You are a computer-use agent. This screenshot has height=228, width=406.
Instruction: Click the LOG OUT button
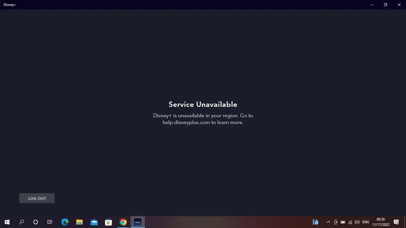click(37, 198)
